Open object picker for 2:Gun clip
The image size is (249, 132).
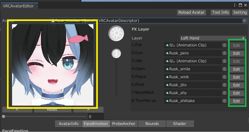224,53
